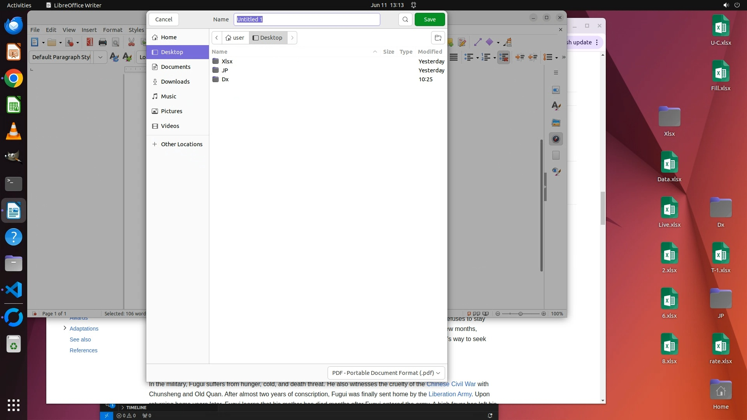Click the Name text field
The image size is (747, 420).
[307, 19]
